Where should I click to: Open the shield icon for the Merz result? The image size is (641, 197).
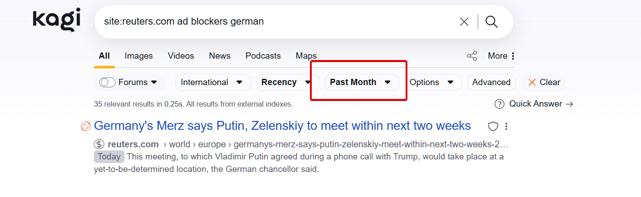(x=493, y=126)
